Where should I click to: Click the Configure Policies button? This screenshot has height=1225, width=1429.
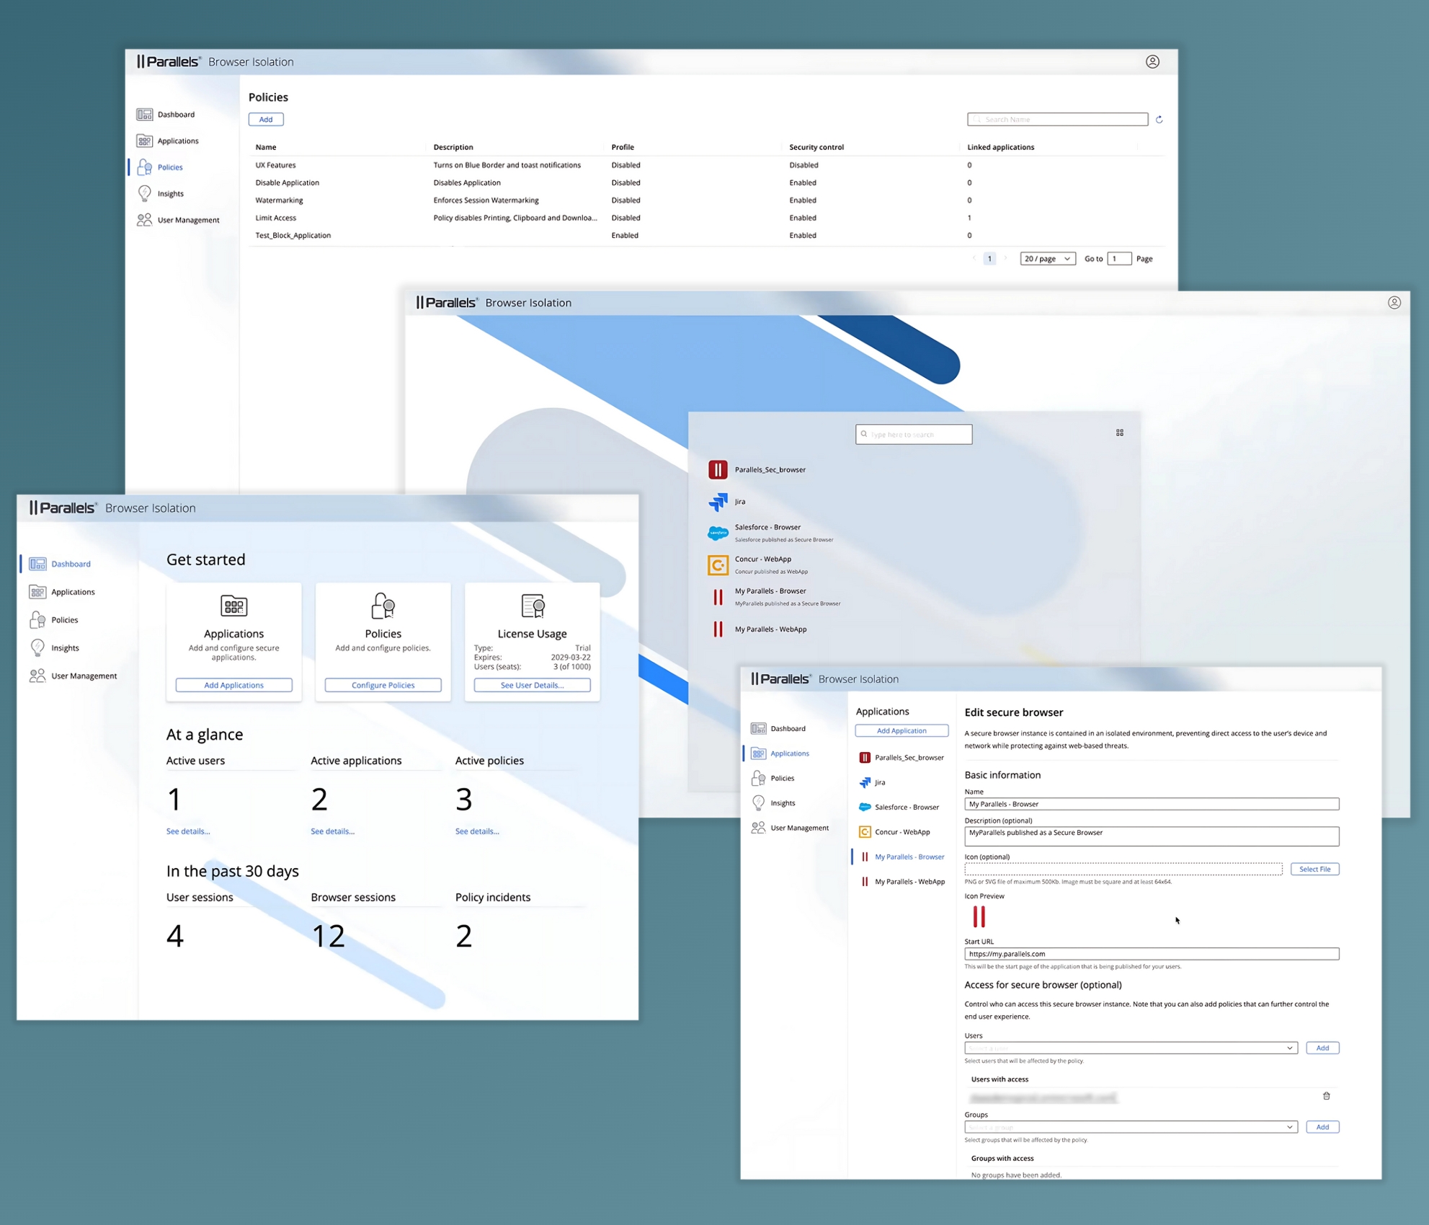(x=383, y=685)
